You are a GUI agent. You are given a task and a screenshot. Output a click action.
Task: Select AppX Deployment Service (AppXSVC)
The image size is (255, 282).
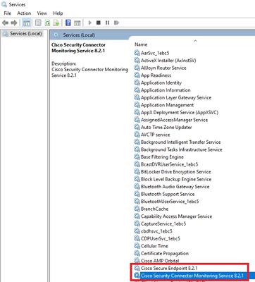point(180,112)
